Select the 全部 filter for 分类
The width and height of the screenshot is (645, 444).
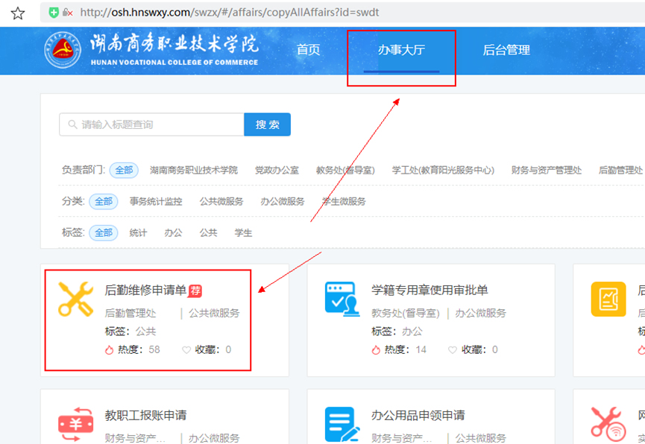point(103,201)
